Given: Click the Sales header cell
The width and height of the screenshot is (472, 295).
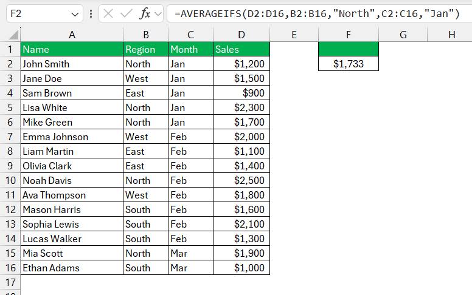Looking at the screenshot, I should coord(241,49).
